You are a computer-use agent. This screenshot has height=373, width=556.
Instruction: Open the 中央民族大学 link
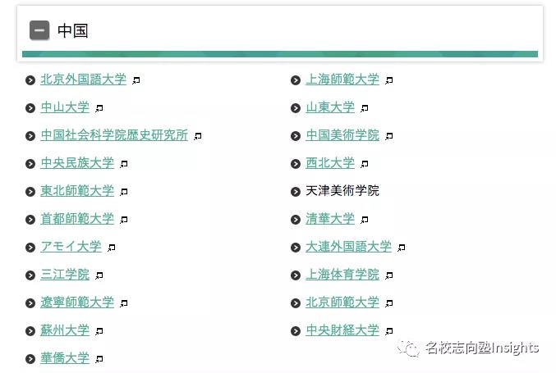(77, 163)
